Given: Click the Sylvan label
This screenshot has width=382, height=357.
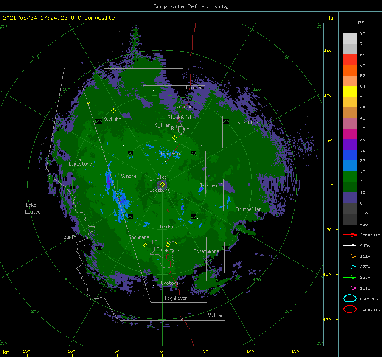Looking at the screenshot, I should [x=163, y=125].
